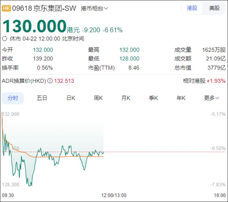Screen dimensions: 228x202
Task: Switch to the 港股 market toggle
Action: [x=192, y=8]
